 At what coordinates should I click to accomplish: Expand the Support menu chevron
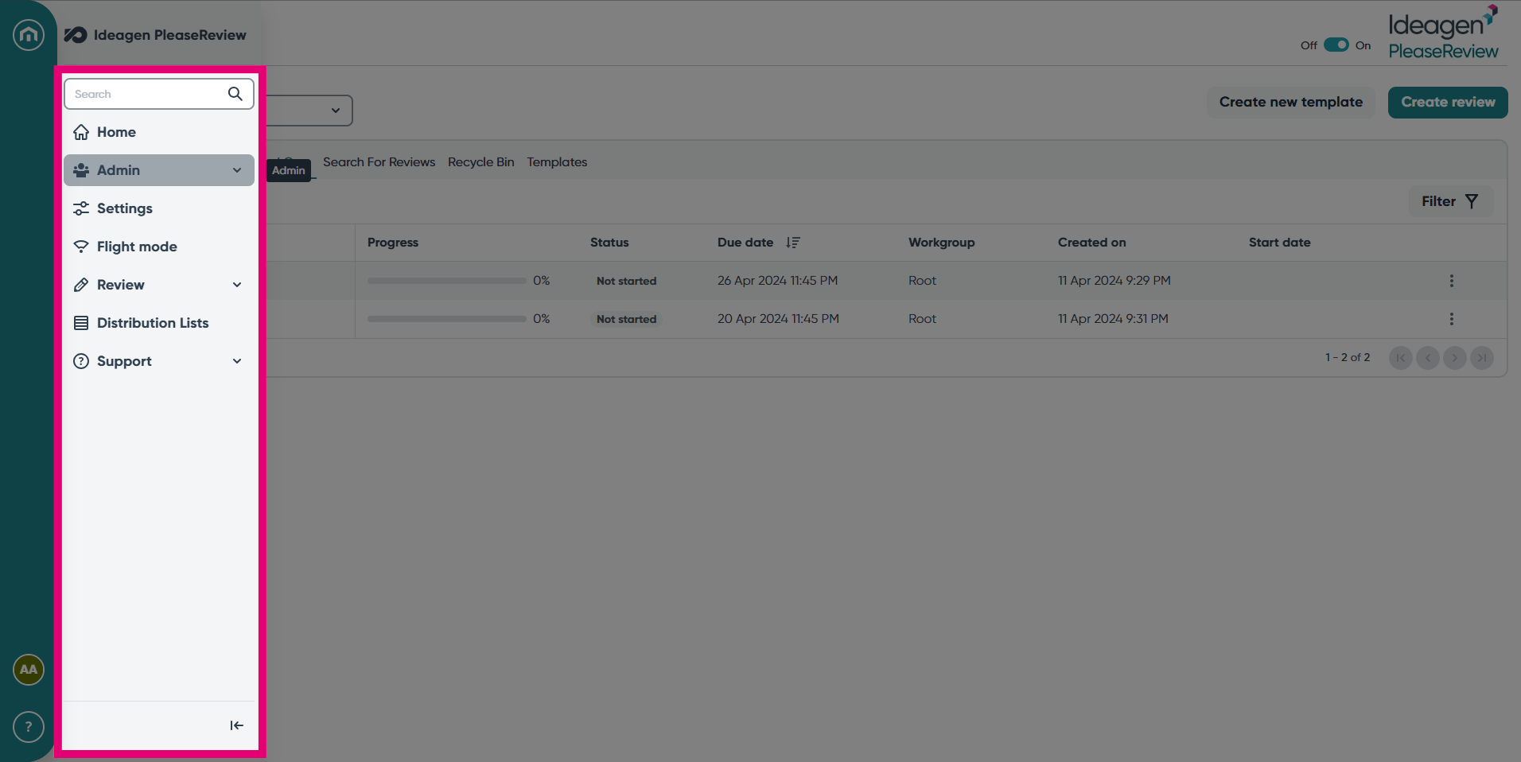pos(237,361)
